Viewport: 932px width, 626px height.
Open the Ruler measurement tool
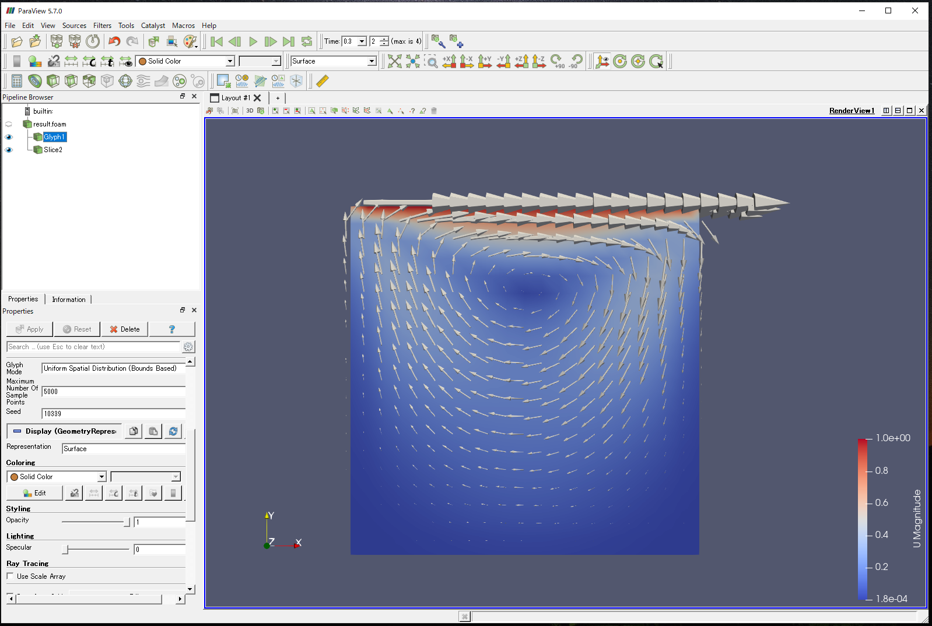click(x=323, y=81)
